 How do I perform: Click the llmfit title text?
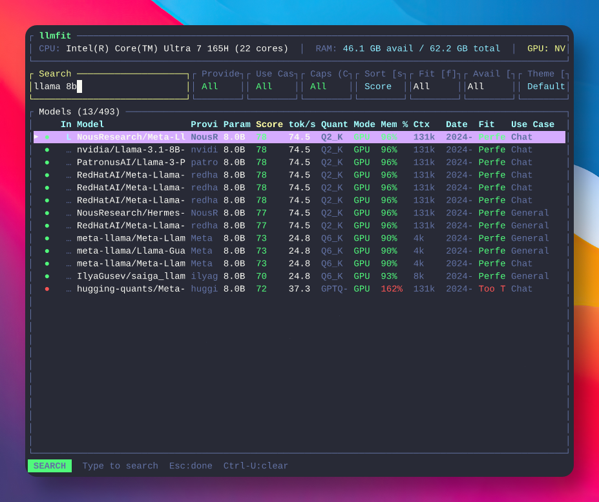[x=55, y=36]
